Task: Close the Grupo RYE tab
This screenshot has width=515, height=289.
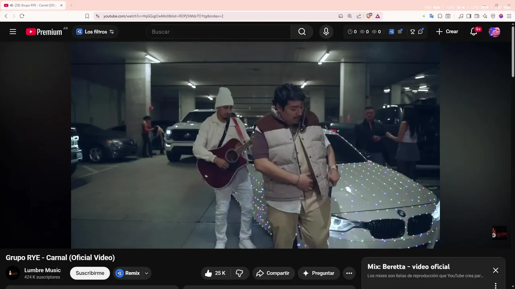Action: [x=62, y=5]
